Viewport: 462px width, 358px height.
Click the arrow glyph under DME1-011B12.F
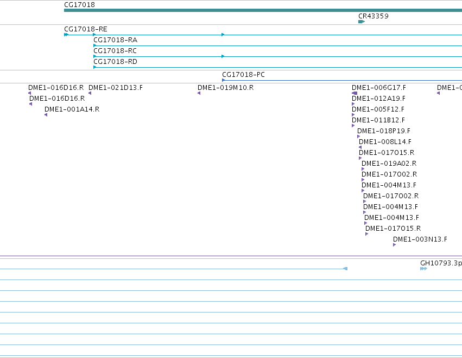(x=353, y=126)
